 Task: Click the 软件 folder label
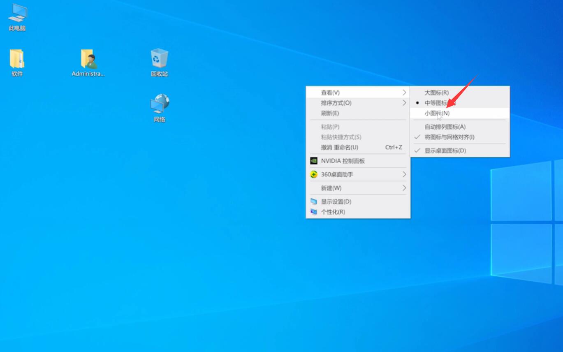(17, 74)
